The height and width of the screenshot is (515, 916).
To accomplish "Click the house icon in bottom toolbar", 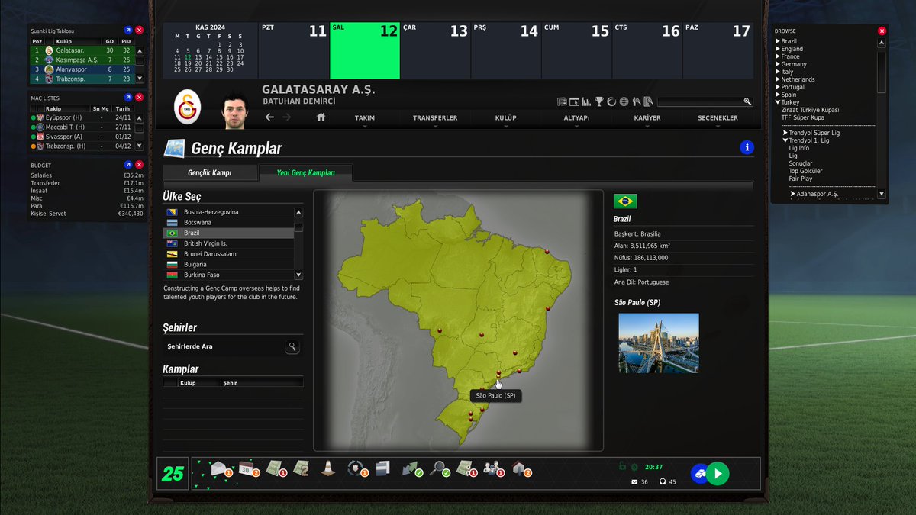I will point(520,468).
